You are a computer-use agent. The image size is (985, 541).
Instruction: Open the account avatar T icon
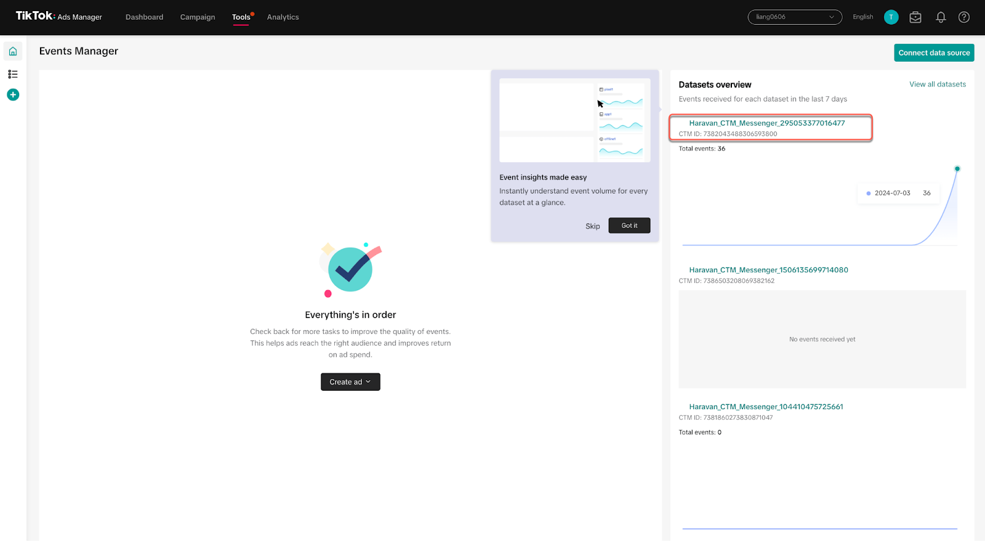[891, 17]
